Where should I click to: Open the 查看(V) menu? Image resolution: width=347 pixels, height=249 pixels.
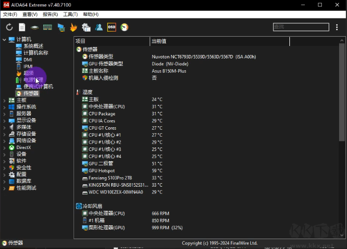[30, 14]
